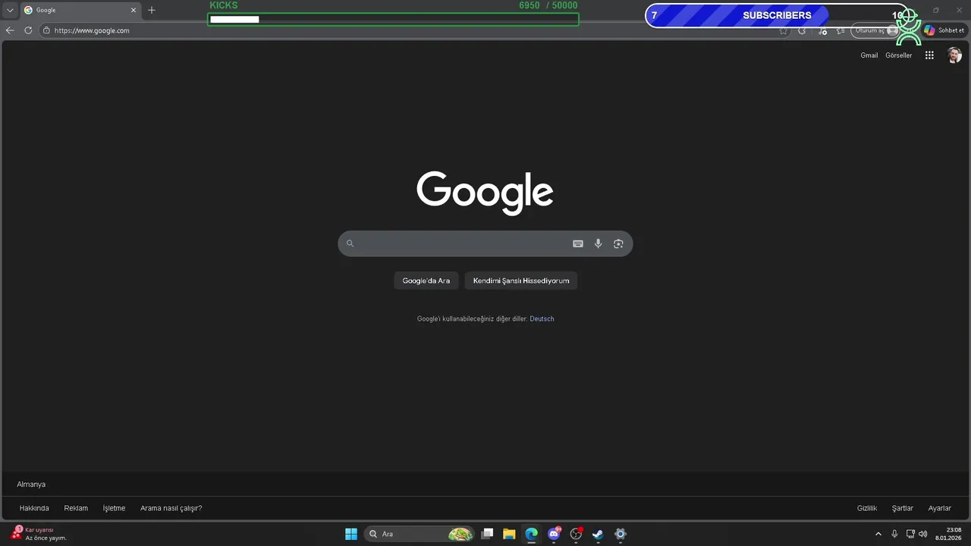Open the Gmail link
The image size is (971, 546).
869,55
